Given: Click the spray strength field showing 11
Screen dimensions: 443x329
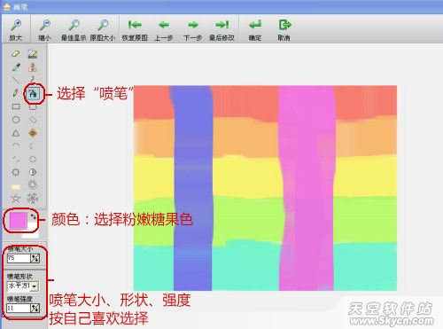Looking at the screenshot, I should 19,309.
